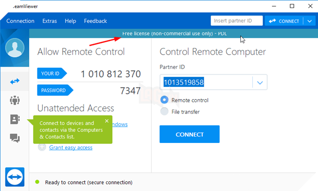Close the green Computers & Contacts tooltip
The height and width of the screenshot is (191, 318).
(x=107, y=121)
